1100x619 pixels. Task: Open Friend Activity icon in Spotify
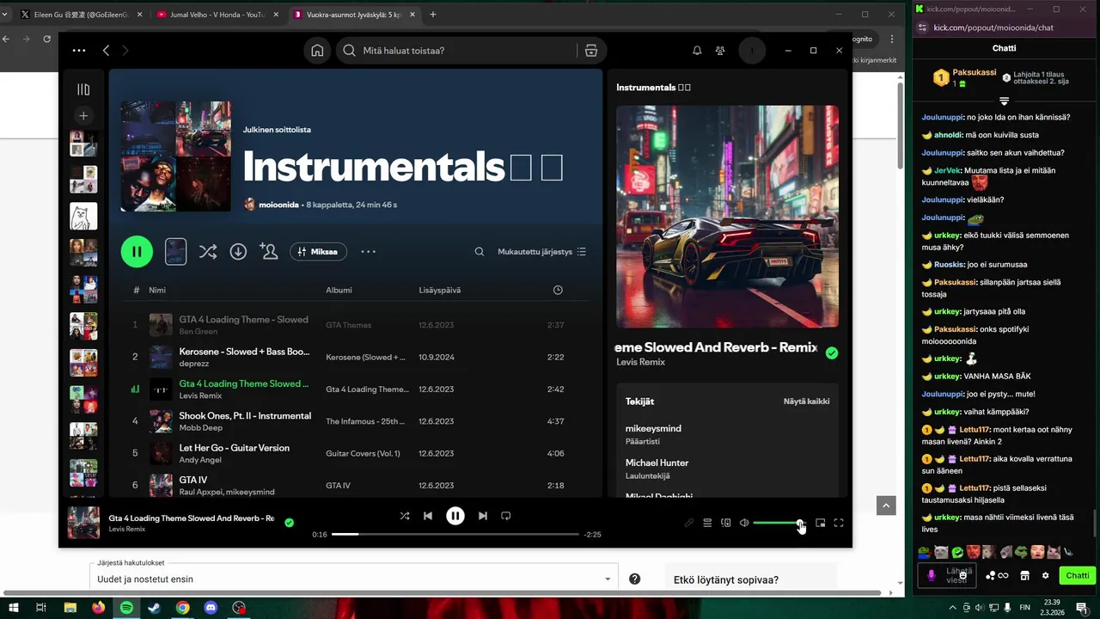tap(720, 51)
